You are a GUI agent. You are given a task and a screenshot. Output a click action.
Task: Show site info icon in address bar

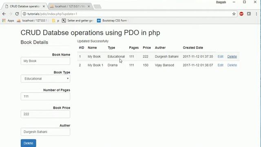coord(24,14)
